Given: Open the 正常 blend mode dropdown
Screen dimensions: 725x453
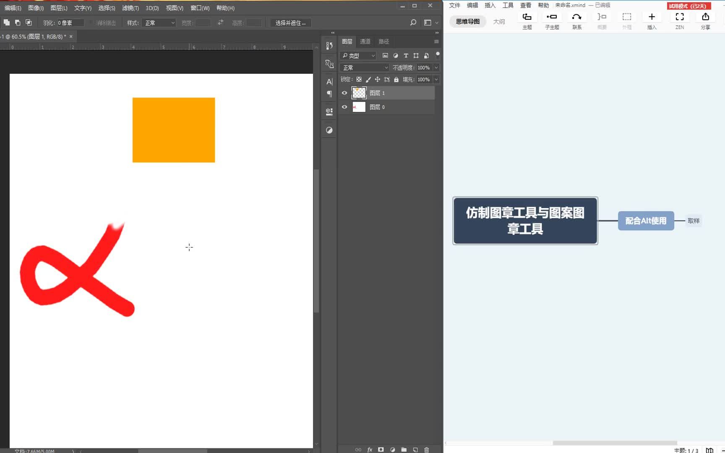Looking at the screenshot, I should coord(363,67).
